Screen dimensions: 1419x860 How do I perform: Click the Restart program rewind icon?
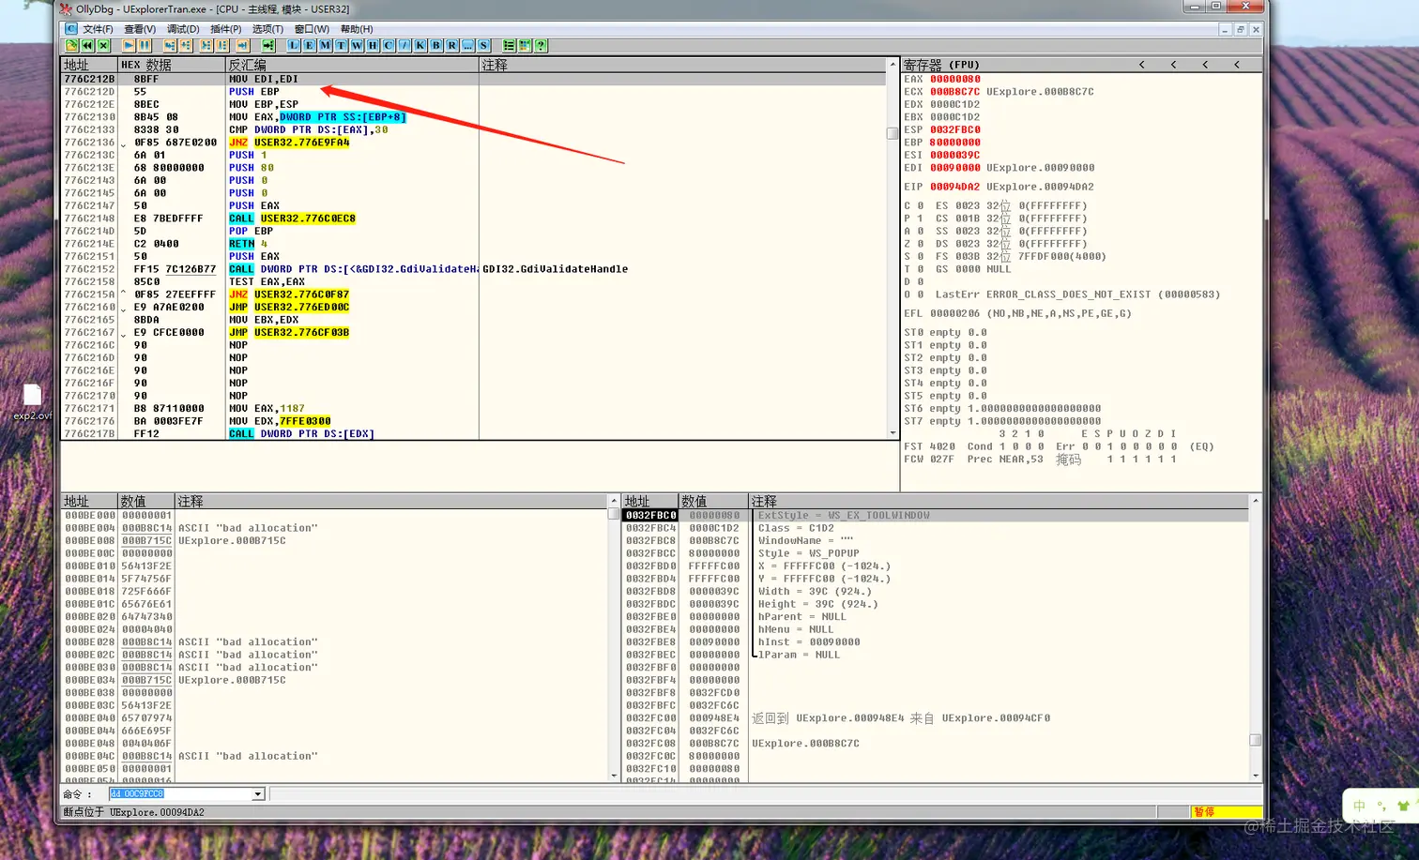pos(87,45)
